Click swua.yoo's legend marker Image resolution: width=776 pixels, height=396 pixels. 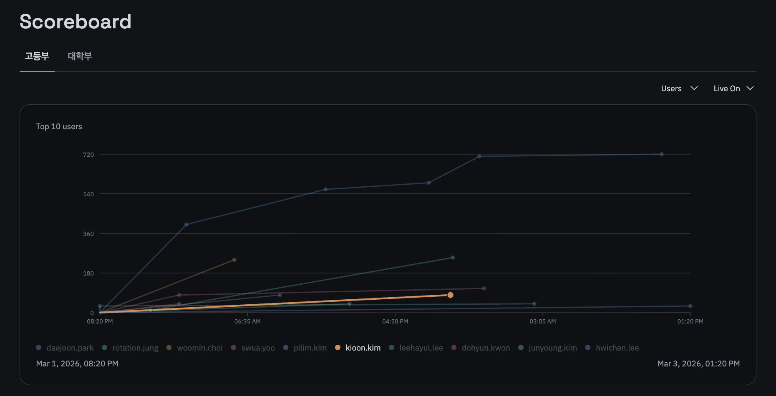pyautogui.click(x=234, y=347)
